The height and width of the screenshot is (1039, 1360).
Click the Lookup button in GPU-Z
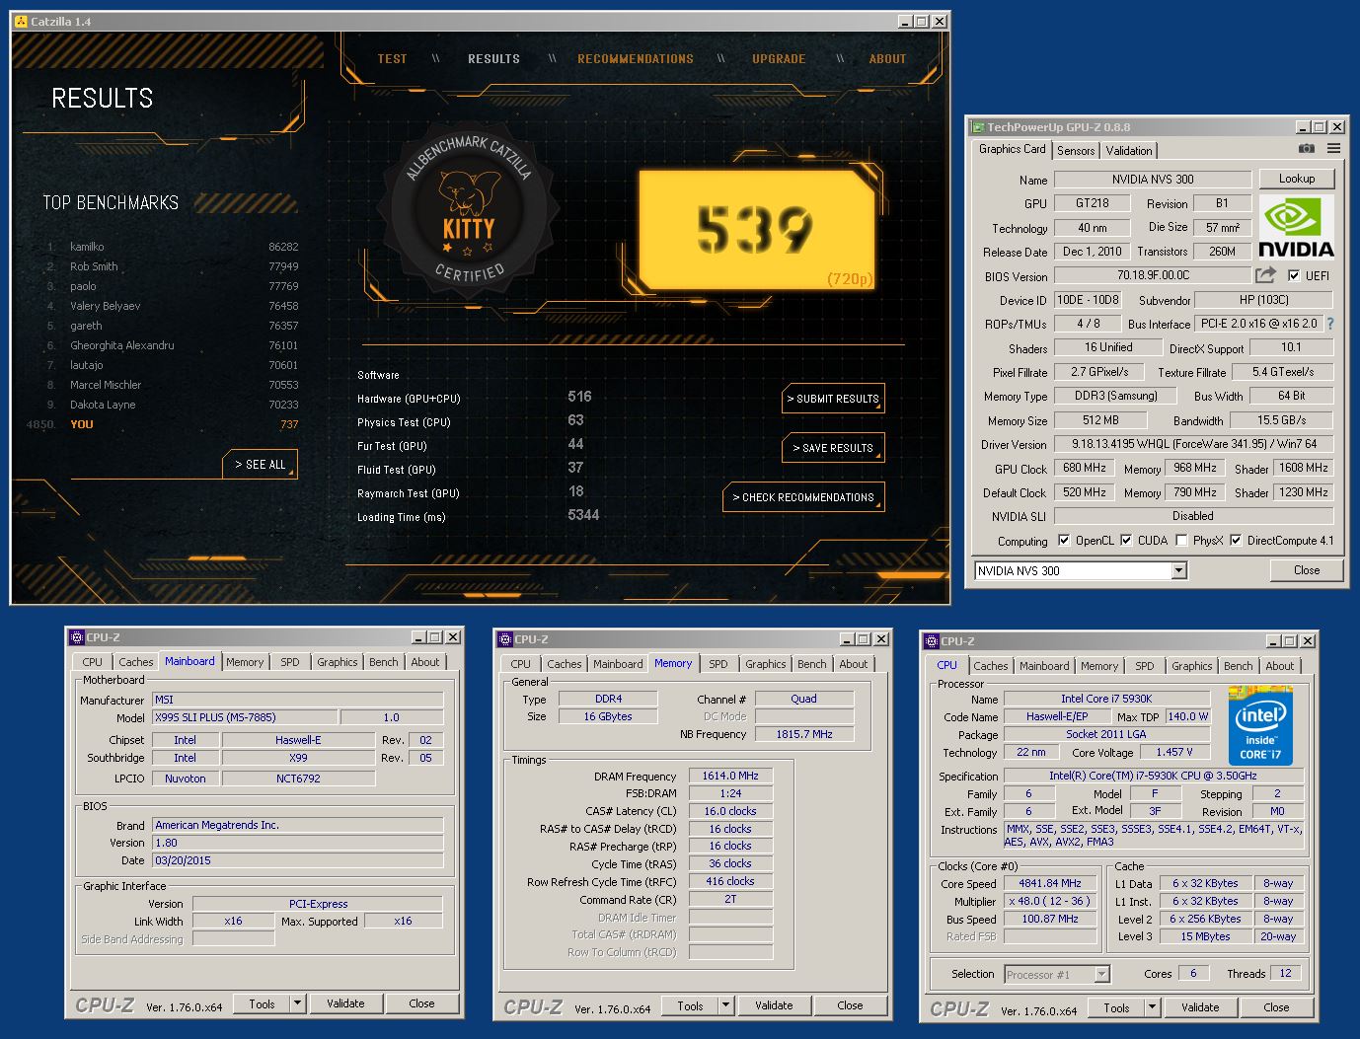(x=1297, y=179)
